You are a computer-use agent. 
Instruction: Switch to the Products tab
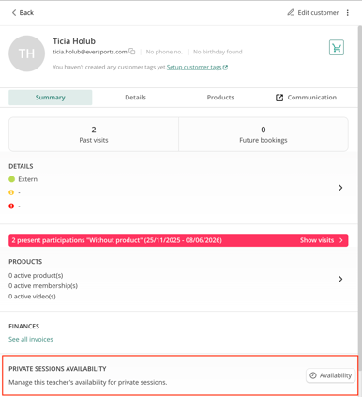tap(220, 98)
